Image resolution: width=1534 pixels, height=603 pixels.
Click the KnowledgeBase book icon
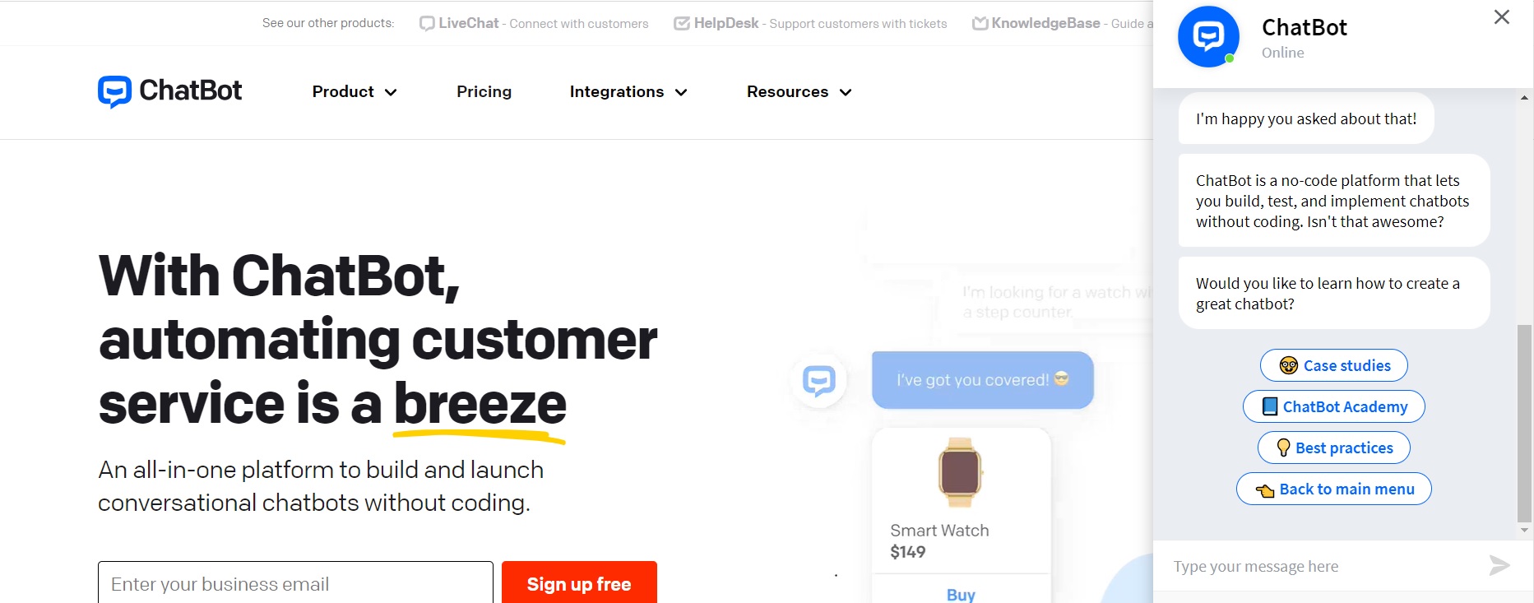pyautogui.click(x=980, y=23)
